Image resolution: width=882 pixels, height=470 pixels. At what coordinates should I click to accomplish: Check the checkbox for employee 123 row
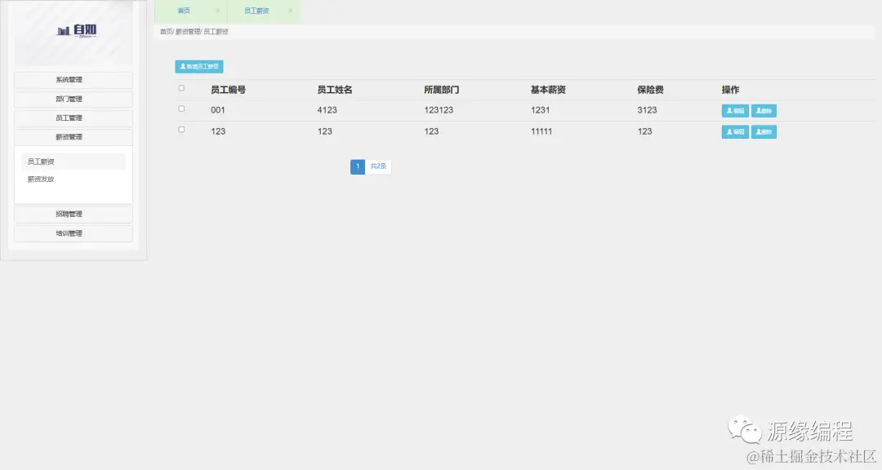coord(180,131)
